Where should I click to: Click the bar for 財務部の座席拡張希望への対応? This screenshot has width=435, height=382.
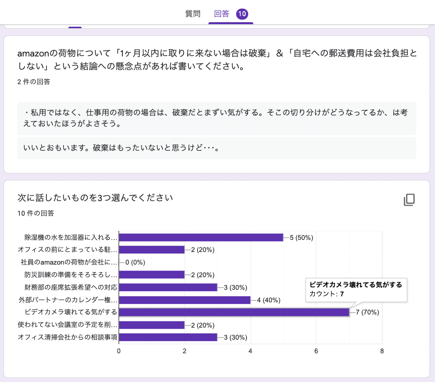click(166, 287)
